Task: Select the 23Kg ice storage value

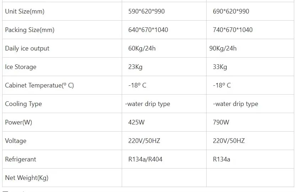Action: pos(135,67)
